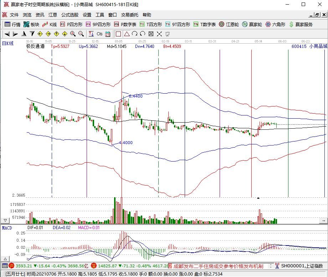Image resolution: width=328 pixels, height=277 pixels.
Task: Click the Cls clear button
Action: (99, 34)
